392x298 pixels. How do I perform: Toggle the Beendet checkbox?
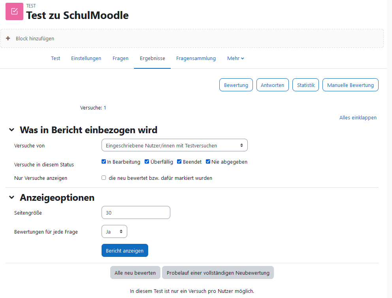(x=179, y=162)
